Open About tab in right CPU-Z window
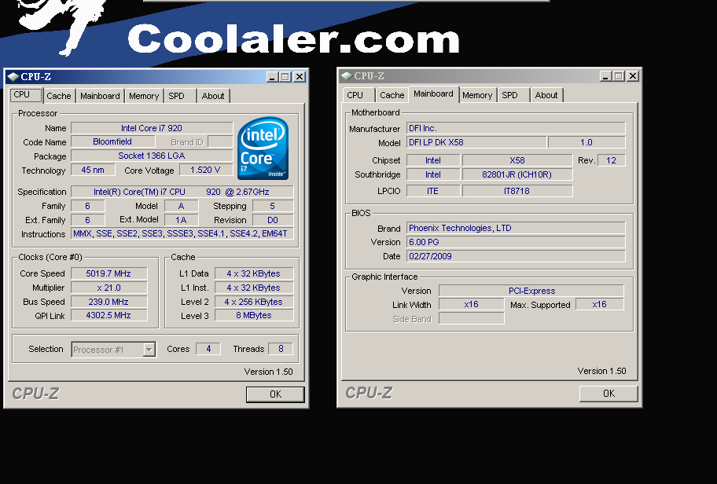This screenshot has height=484, width=717. pos(546,95)
